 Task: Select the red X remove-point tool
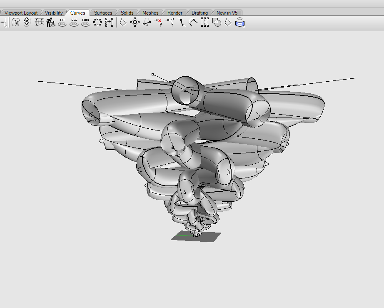pyautogui.click(x=158, y=22)
